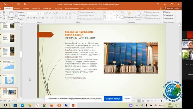Select the down arrow shape in gallery
Image resolution: width=193 pixels, height=109 pixels.
point(117,15)
